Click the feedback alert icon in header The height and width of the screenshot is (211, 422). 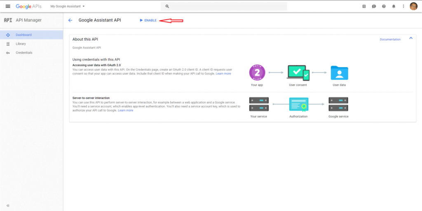(374, 6)
